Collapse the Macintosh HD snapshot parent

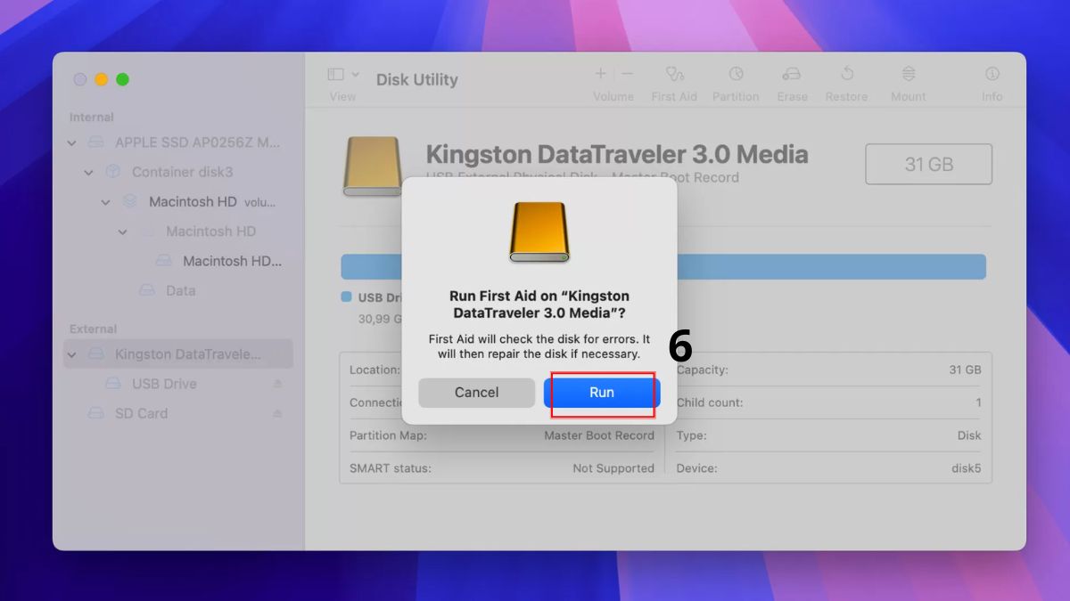click(x=123, y=231)
